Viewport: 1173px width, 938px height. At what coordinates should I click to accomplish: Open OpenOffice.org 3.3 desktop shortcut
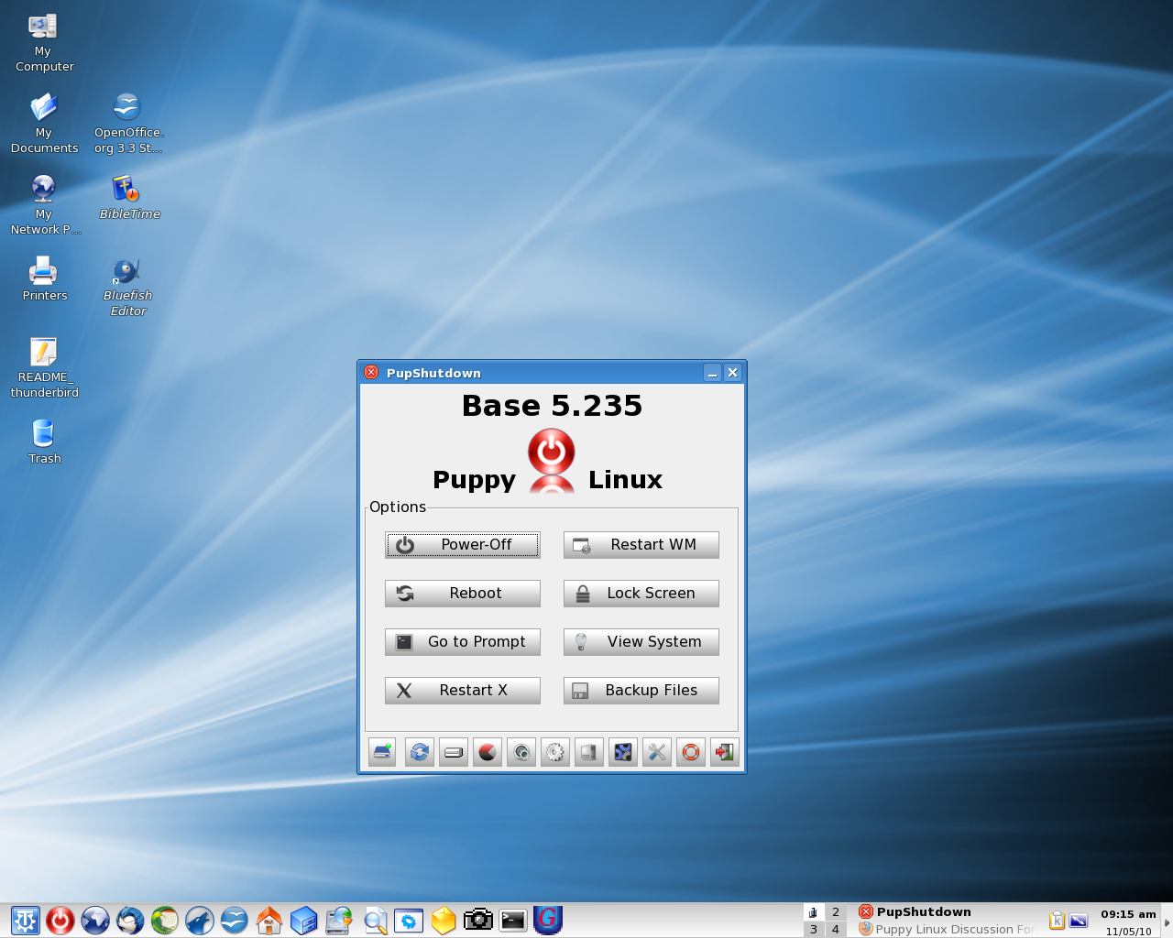coord(127,123)
